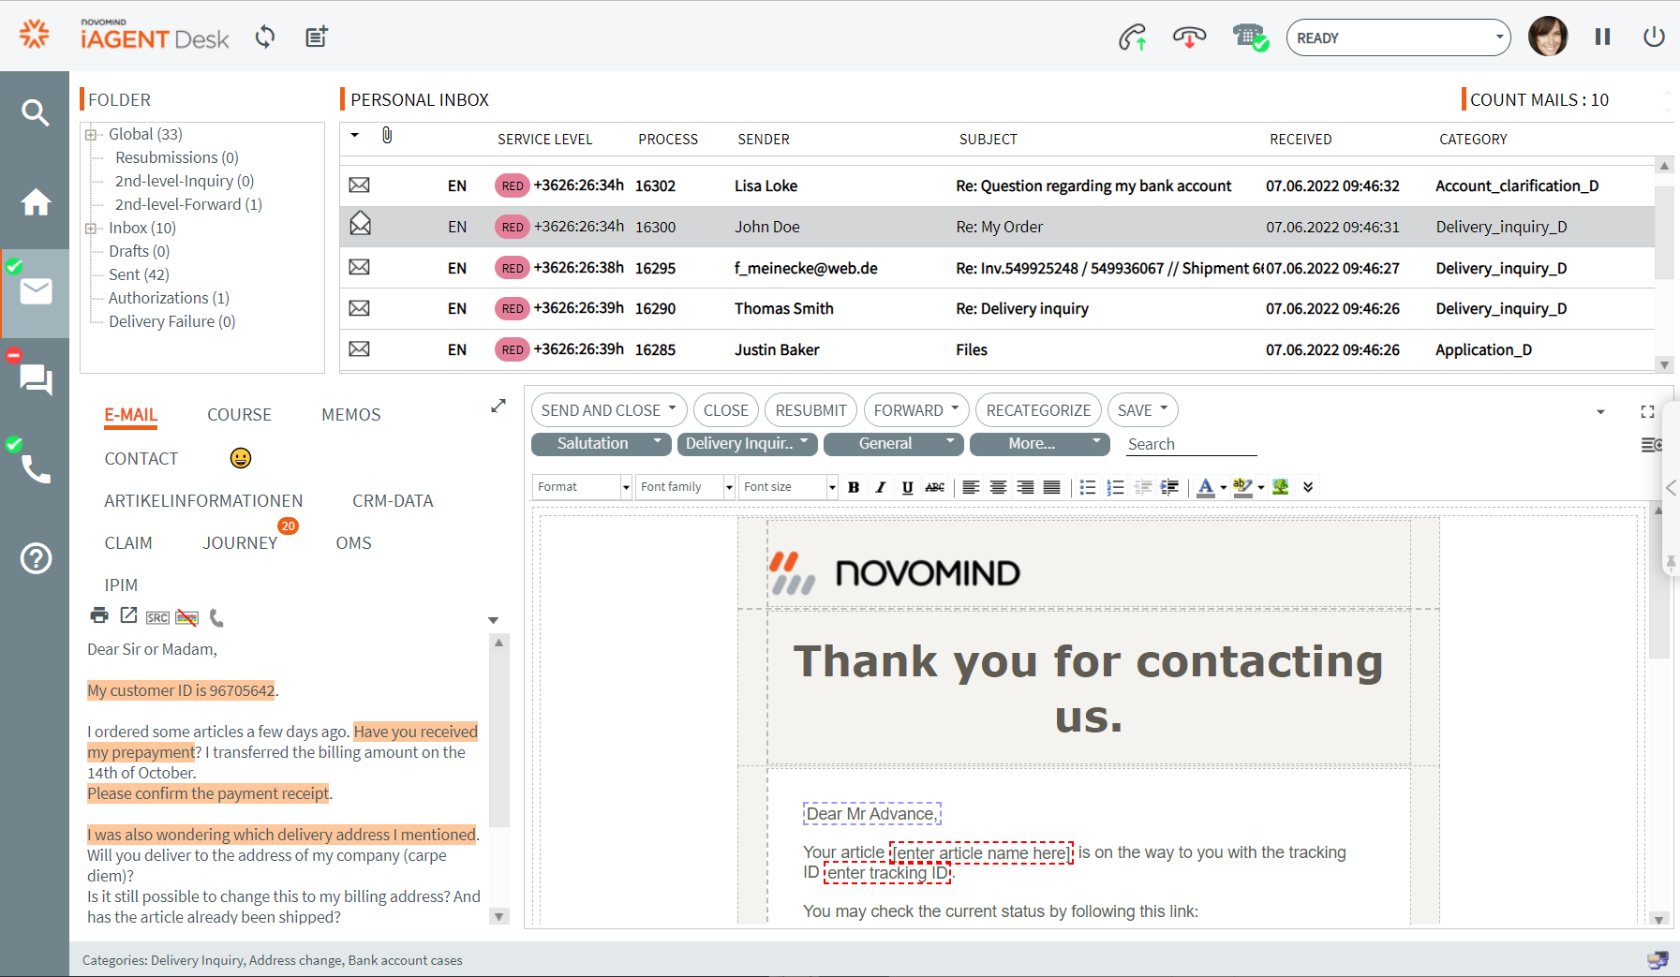Screen dimensions: 1680x977
Task: Show the e-mail source with SRC icon
Action: click(x=157, y=617)
